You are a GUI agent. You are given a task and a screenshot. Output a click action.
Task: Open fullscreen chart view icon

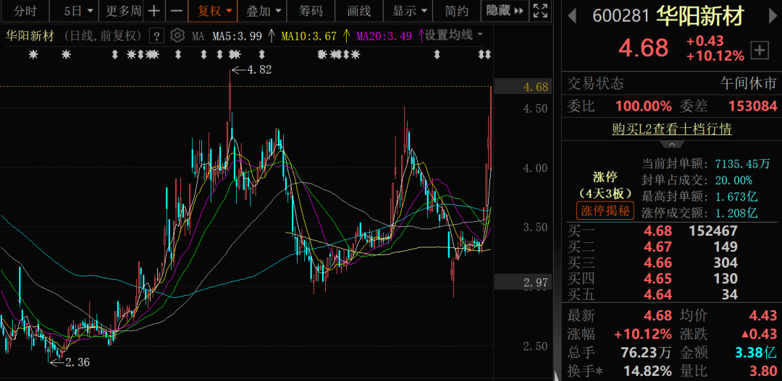540,11
